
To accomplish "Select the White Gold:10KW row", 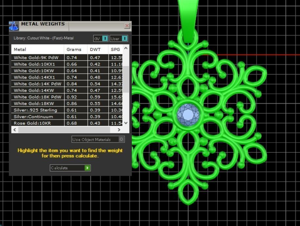I will (x=67, y=70).
